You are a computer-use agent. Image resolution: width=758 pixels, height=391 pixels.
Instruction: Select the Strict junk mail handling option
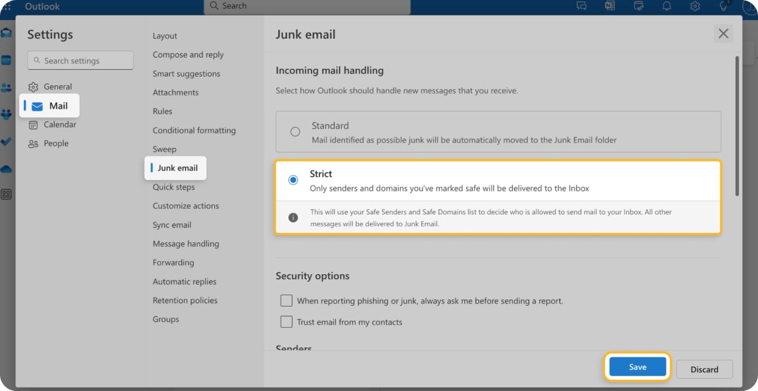[293, 180]
